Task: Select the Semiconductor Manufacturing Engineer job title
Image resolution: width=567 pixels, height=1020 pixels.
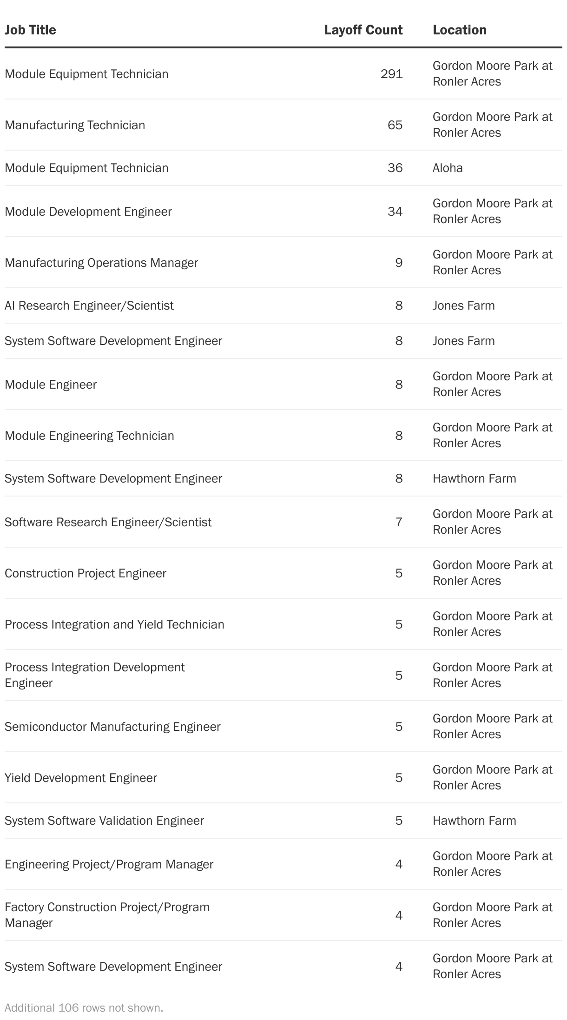Action: [112, 727]
